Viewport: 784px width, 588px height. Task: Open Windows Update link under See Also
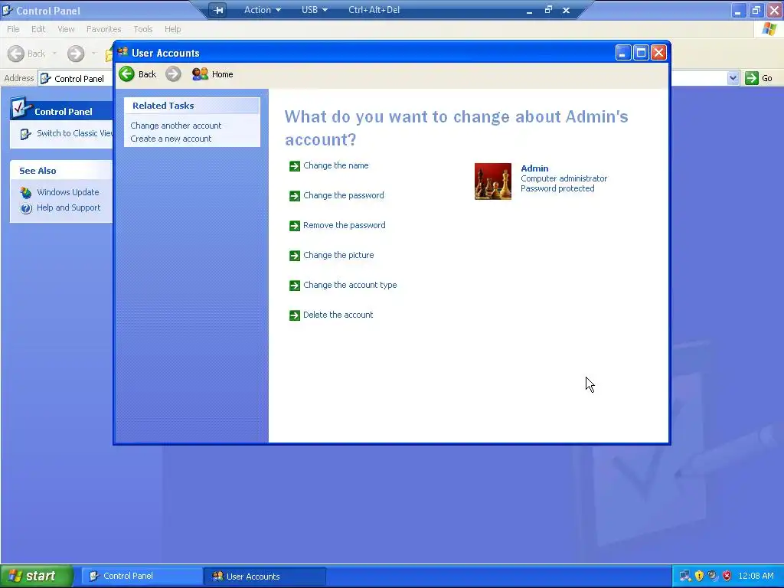point(67,192)
